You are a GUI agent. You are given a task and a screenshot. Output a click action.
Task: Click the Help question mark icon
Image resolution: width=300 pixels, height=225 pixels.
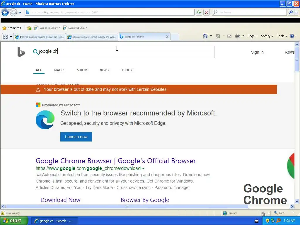click(292, 36)
